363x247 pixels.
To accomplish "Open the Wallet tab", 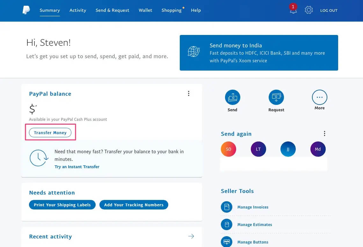I will click(x=145, y=10).
